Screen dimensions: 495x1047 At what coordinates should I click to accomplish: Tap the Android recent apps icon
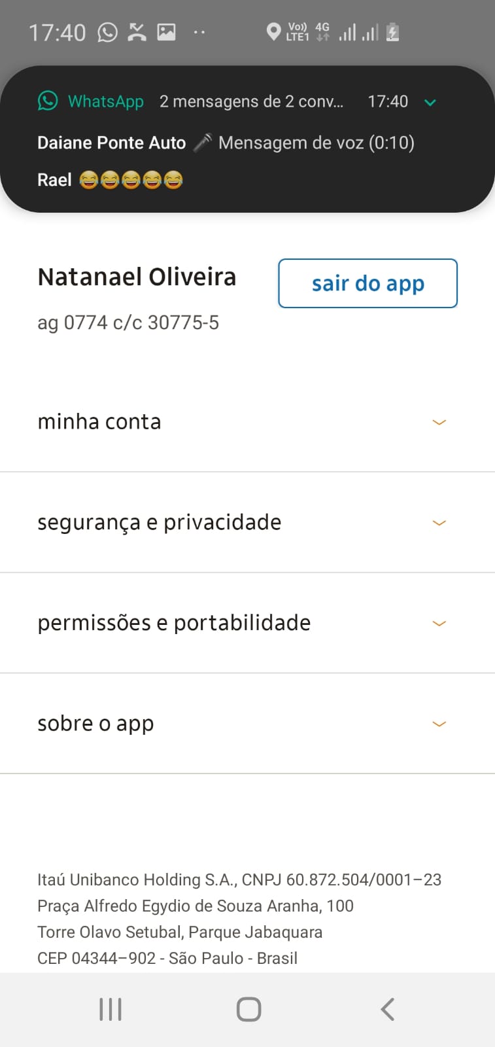pyautogui.click(x=111, y=1009)
